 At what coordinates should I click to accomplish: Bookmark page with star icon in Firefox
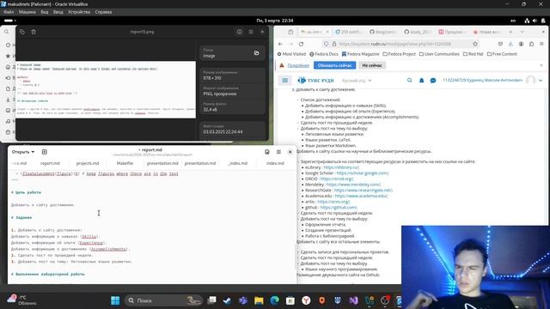pos(475,44)
